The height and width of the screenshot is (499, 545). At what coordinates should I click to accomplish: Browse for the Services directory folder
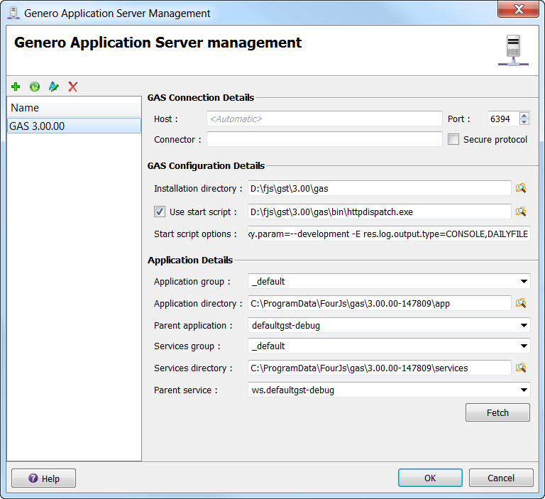point(521,368)
